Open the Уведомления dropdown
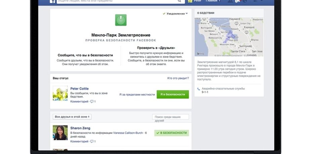This screenshot has height=154, width=309. click(x=175, y=14)
